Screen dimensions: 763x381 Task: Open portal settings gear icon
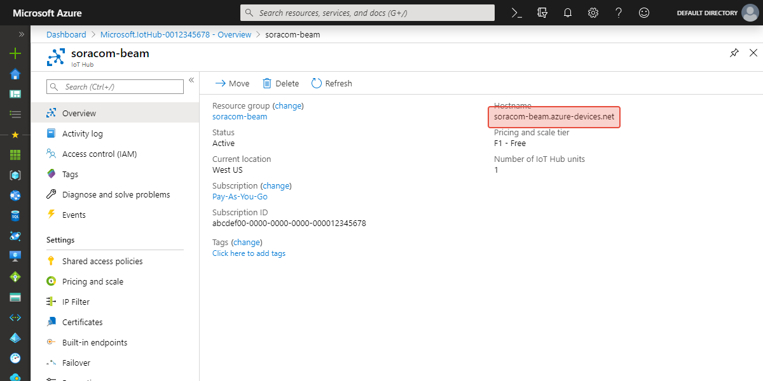593,13
